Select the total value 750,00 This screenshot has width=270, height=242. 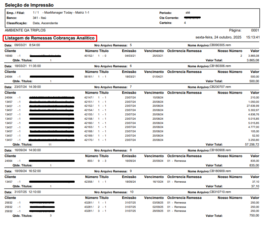[x=254, y=215]
